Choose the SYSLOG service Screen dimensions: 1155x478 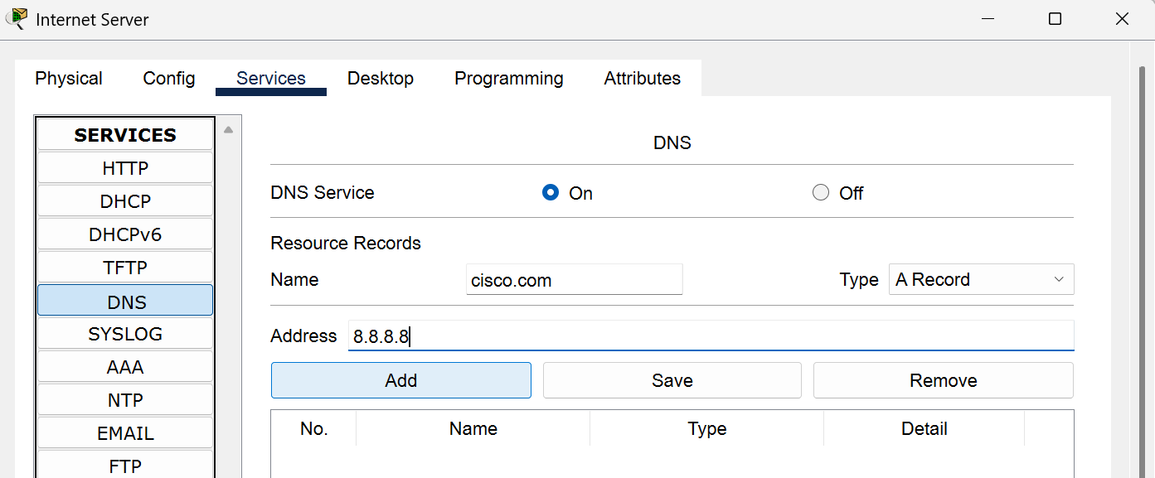click(x=125, y=334)
